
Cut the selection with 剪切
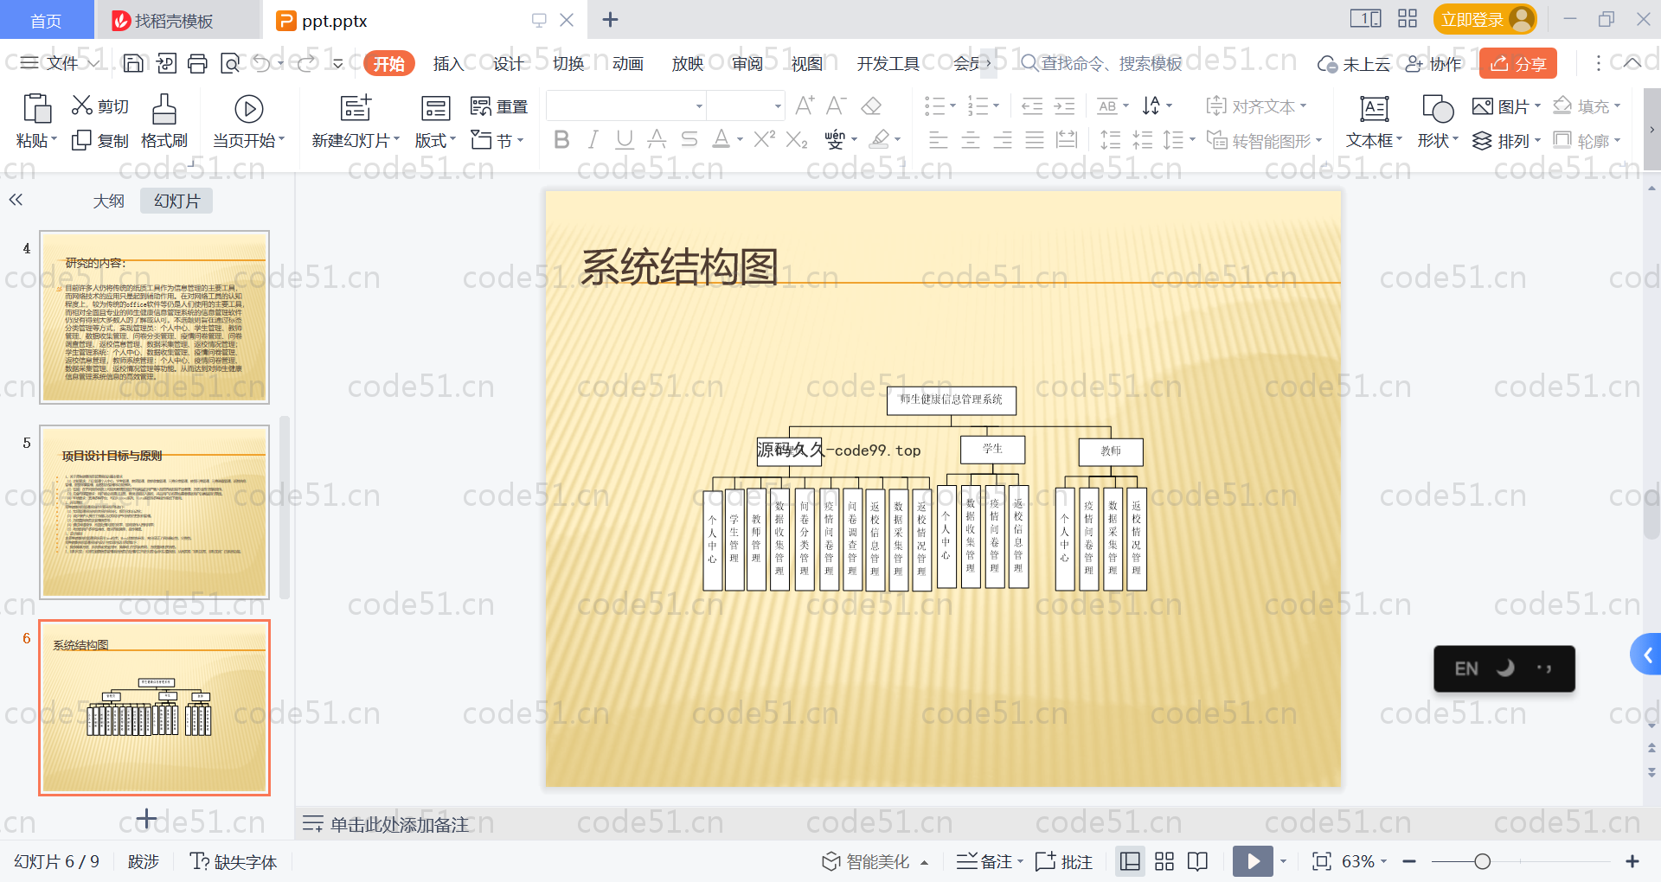tap(100, 106)
